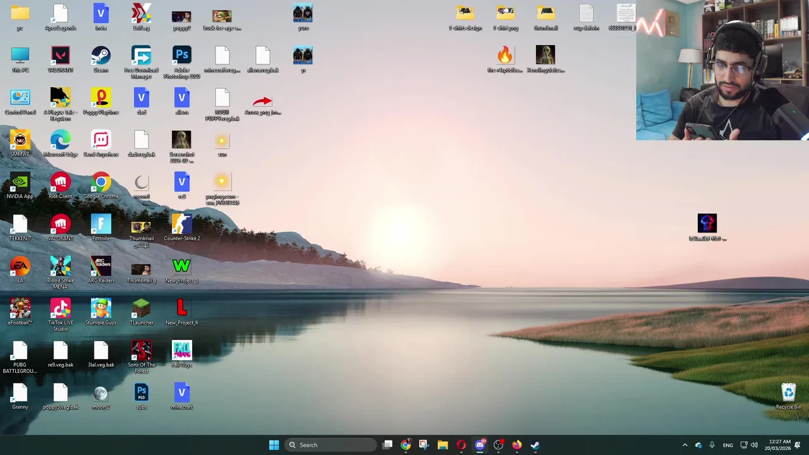Open the Recycle Bin
Viewport: 809px width, 455px height.
pyautogui.click(x=788, y=397)
